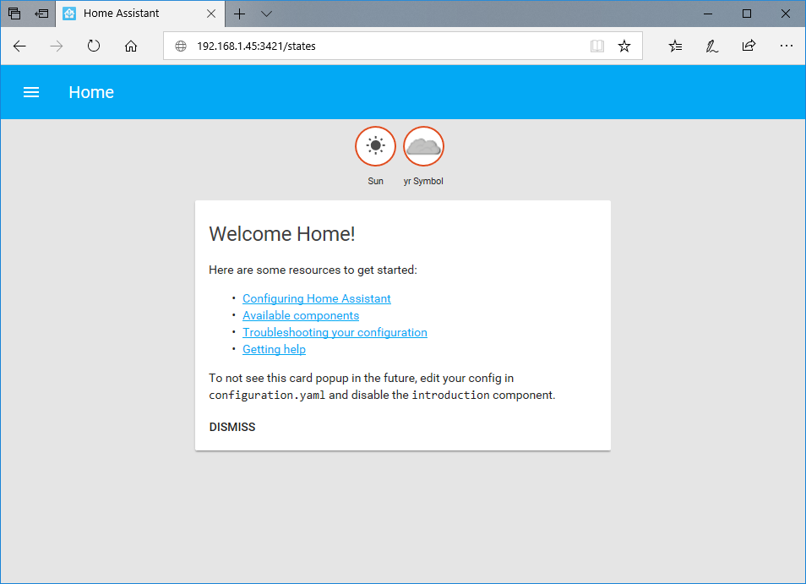Open Troubleshooting your configuration link
Image resolution: width=806 pixels, height=584 pixels.
pyautogui.click(x=335, y=333)
